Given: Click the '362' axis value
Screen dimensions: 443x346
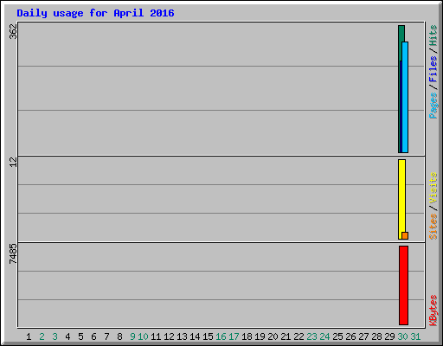Looking at the screenshot, I should [x=13, y=31].
